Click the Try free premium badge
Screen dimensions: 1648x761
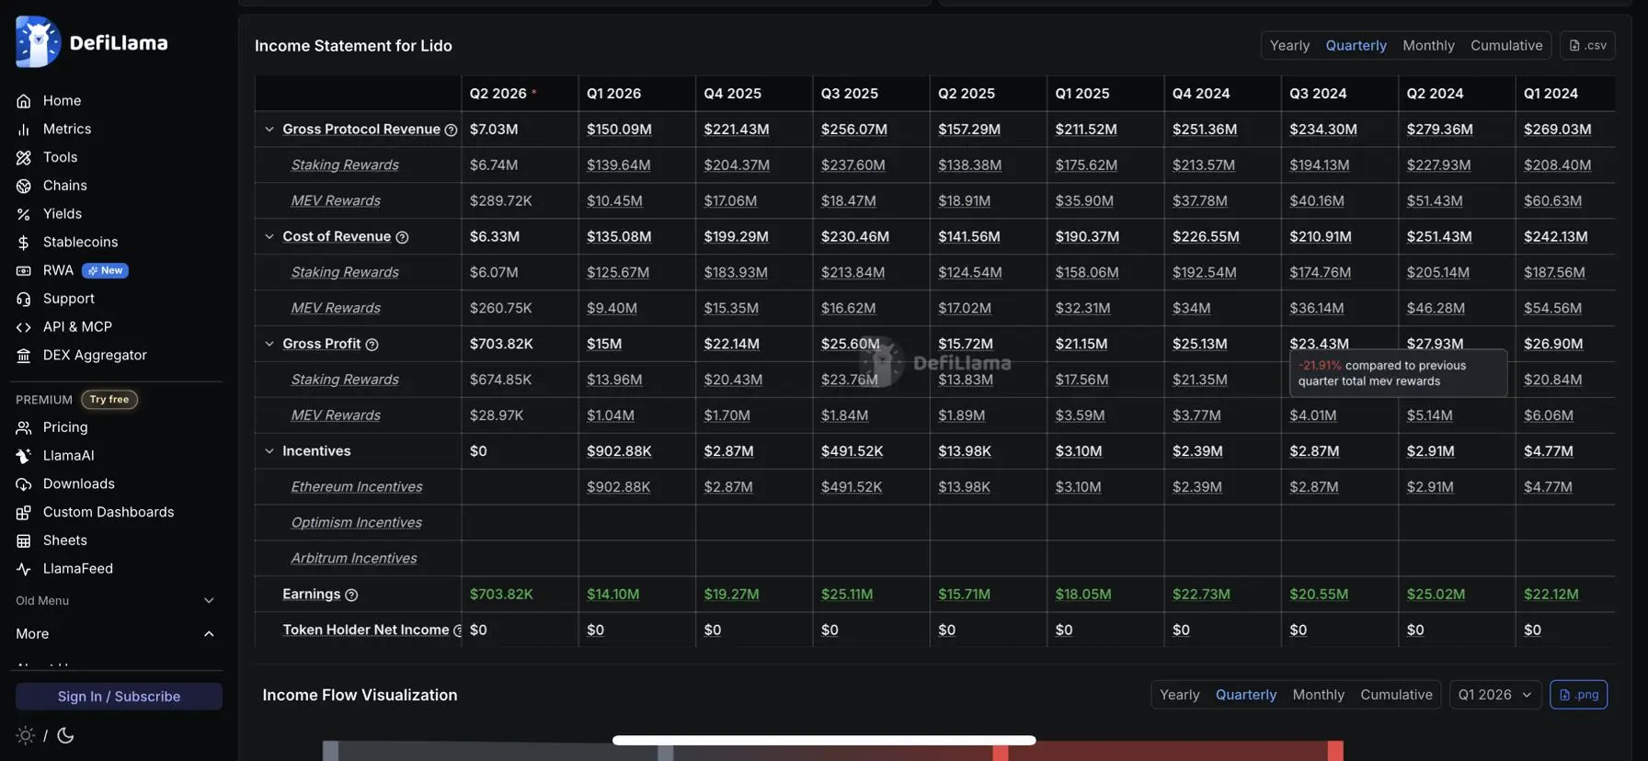[x=109, y=400]
